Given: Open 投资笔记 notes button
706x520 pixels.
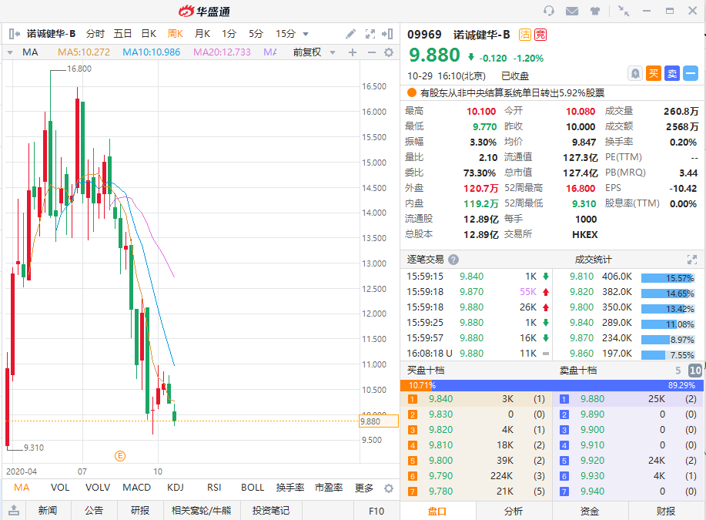Looking at the screenshot, I should [271, 511].
